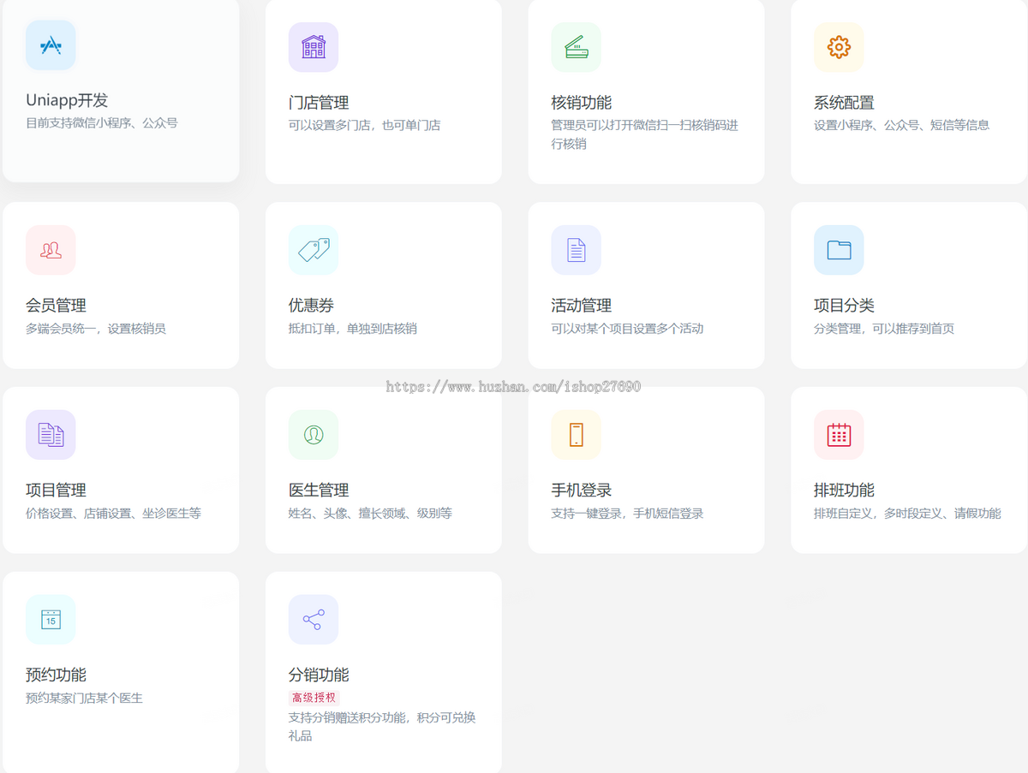The image size is (1028, 773).
Task: Click the 系统配置 gear icon
Action: [x=839, y=47]
